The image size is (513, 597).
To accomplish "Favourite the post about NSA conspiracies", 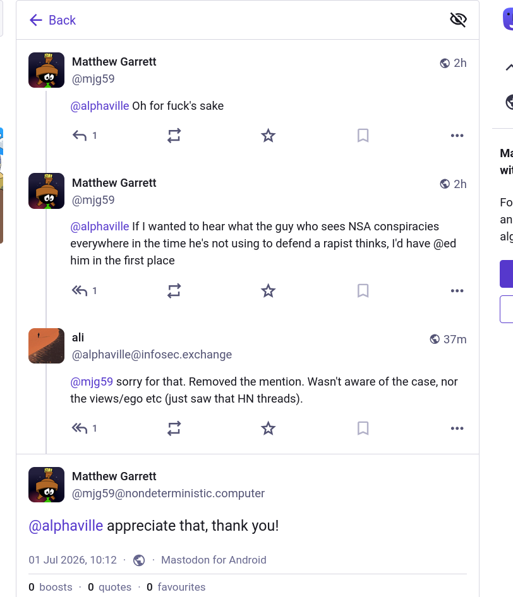I will (269, 291).
